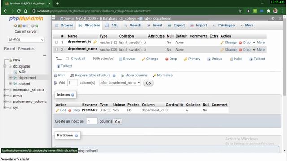Image resolution: width=287 pixels, height=161 pixels.
Task: Expand performance_schema tree node
Action: pos(5,102)
